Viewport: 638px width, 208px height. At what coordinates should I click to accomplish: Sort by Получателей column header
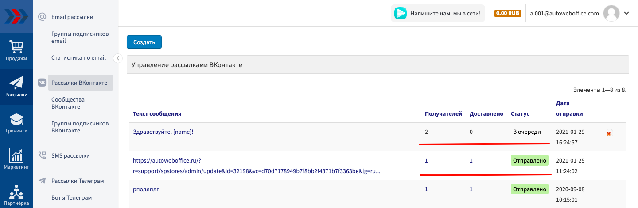443,114
